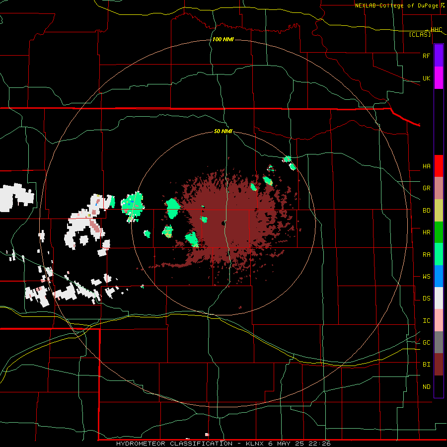The width and height of the screenshot is (447, 447).
Task: Click the GR legend label
Action: tap(426, 188)
